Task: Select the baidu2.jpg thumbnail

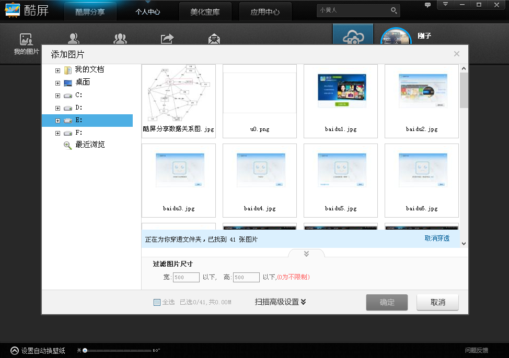Action: 422,101
